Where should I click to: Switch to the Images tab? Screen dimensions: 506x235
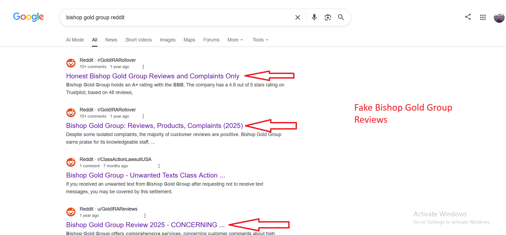tap(168, 40)
